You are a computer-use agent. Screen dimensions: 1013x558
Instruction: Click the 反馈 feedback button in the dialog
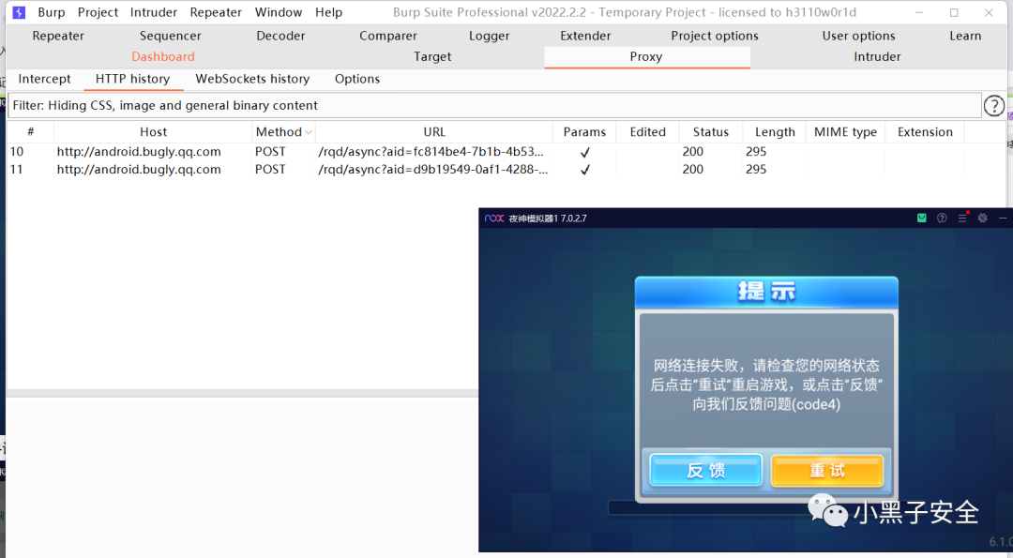coord(705,470)
